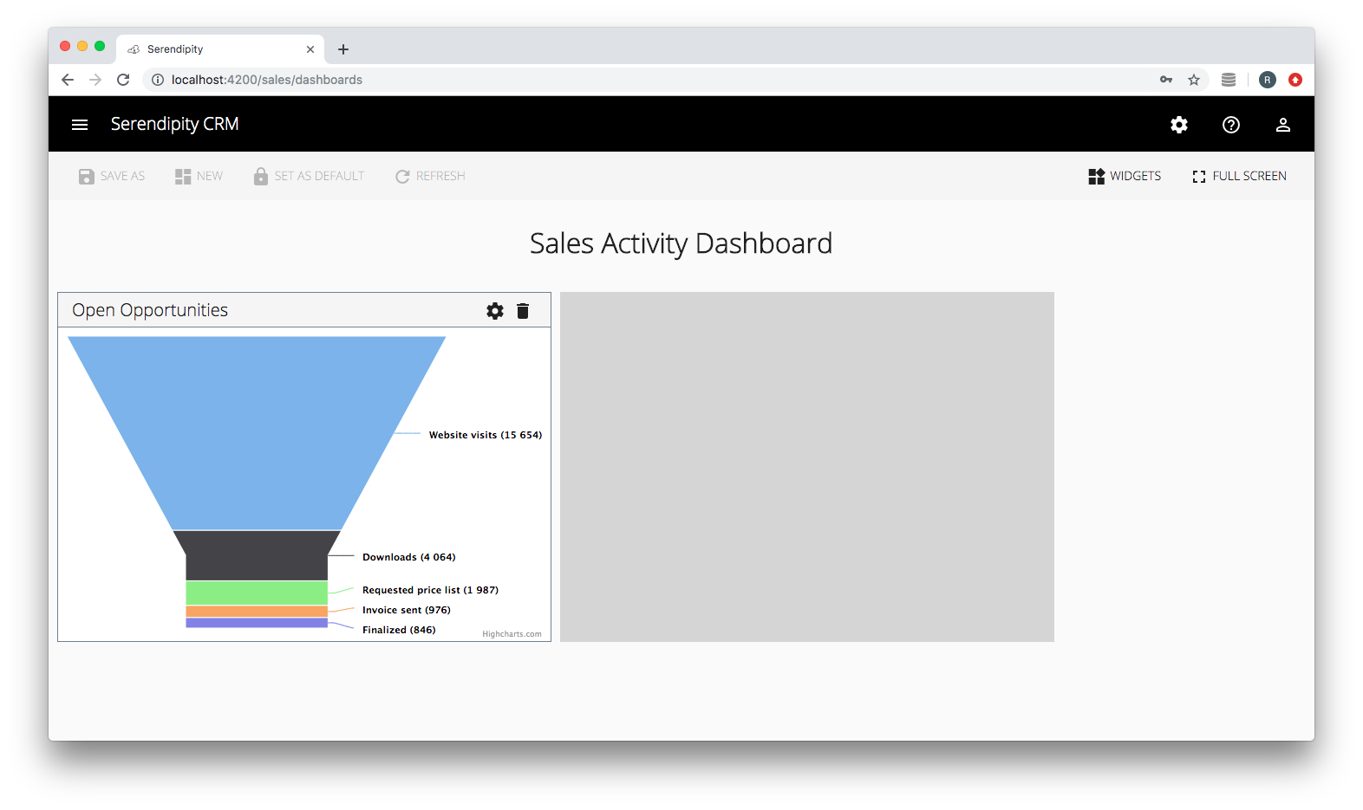This screenshot has height=810, width=1363.
Task: Open the help question mark icon
Action: (x=1231, y=125)
